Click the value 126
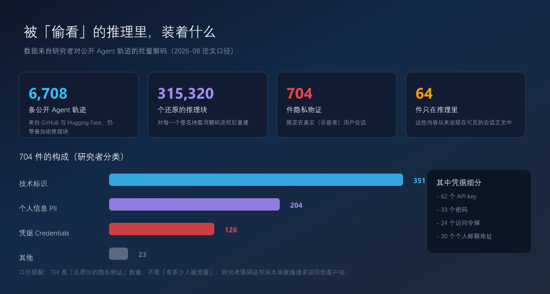Viewport: 550px width, 294px height. [231, 230]
